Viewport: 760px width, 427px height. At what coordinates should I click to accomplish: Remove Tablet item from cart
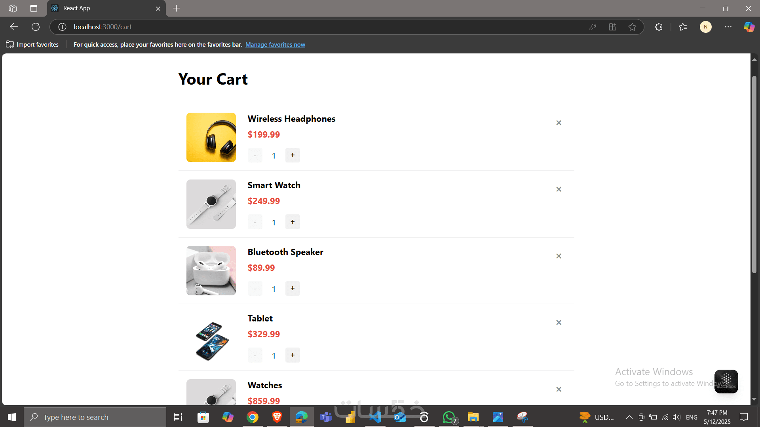(559, 323)
